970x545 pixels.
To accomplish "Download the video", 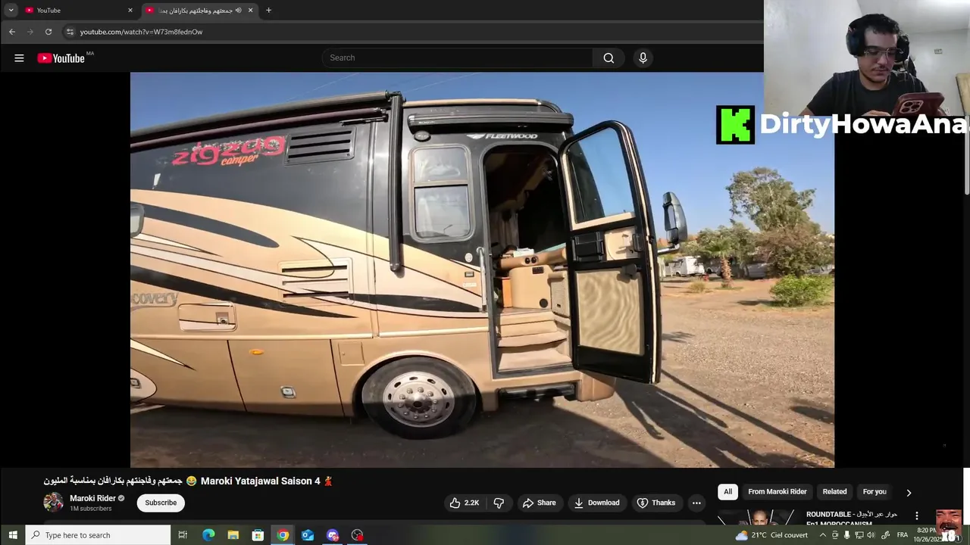I will coord(596,503).
